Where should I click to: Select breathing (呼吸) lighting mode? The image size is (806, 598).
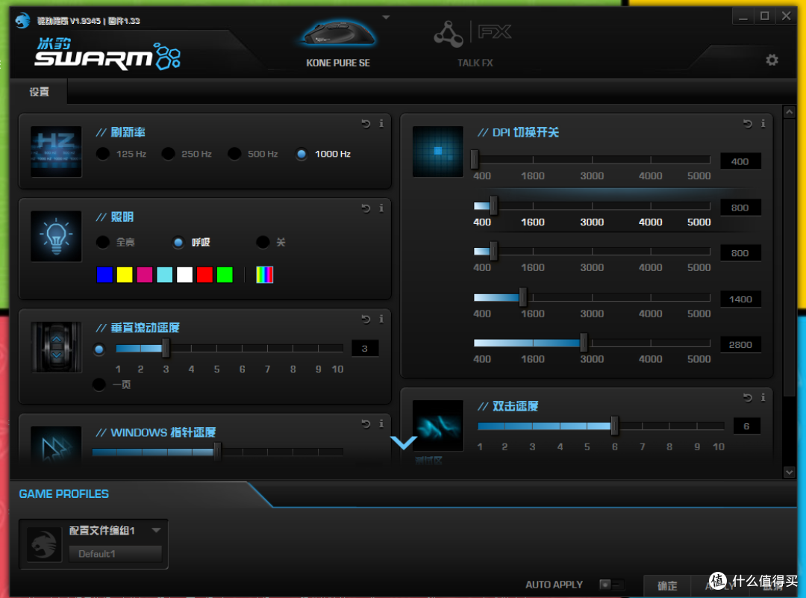[178, 242]
